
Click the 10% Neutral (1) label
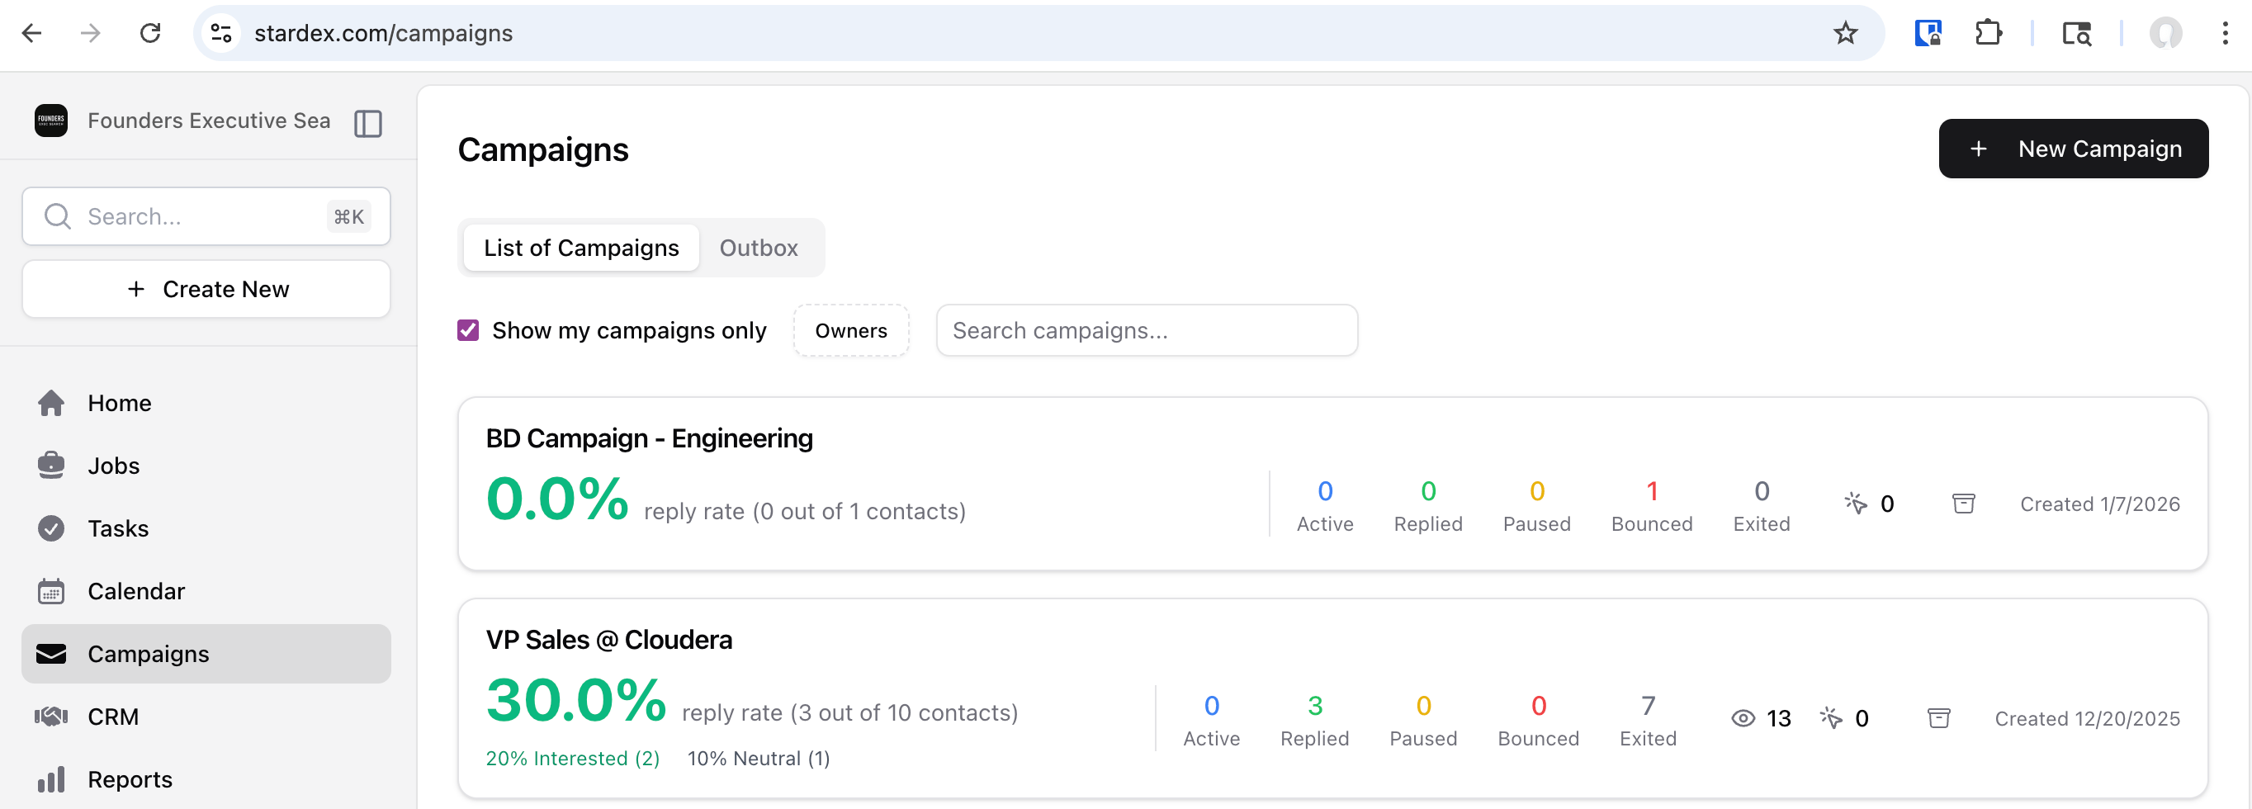[758, 759]
